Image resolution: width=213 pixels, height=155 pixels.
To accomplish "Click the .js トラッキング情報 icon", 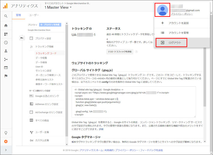I will (31, 47).
